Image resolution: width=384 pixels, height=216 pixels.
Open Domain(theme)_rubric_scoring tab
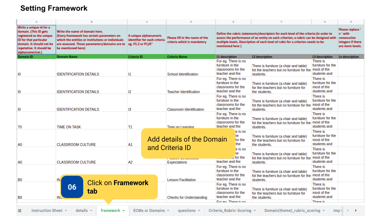pyautogui.click(x=292, y=210)
